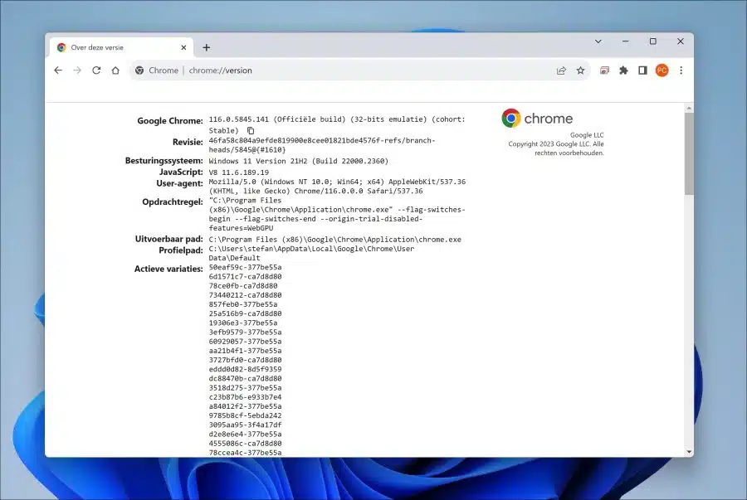This screenshot has height=500, width=747.
Task: Click scrollbar down arrow
Action: click(x=689, y=452)
